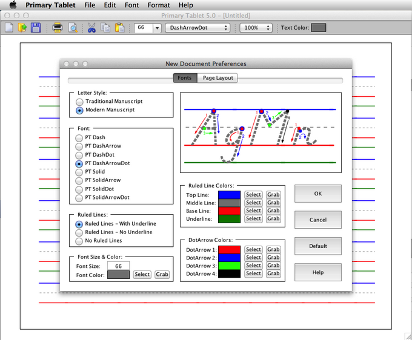The height and width of the screenshot is (340, 412).
Task: Click the Print toolbar icon
Action: pos(58,28)
